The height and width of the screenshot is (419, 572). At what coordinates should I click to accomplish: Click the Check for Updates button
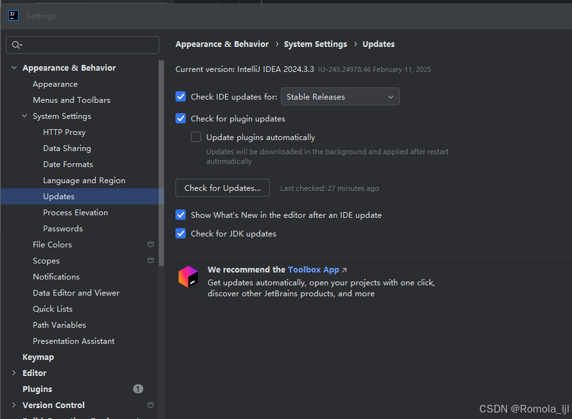pyautogui.click(x=222, y=188)
